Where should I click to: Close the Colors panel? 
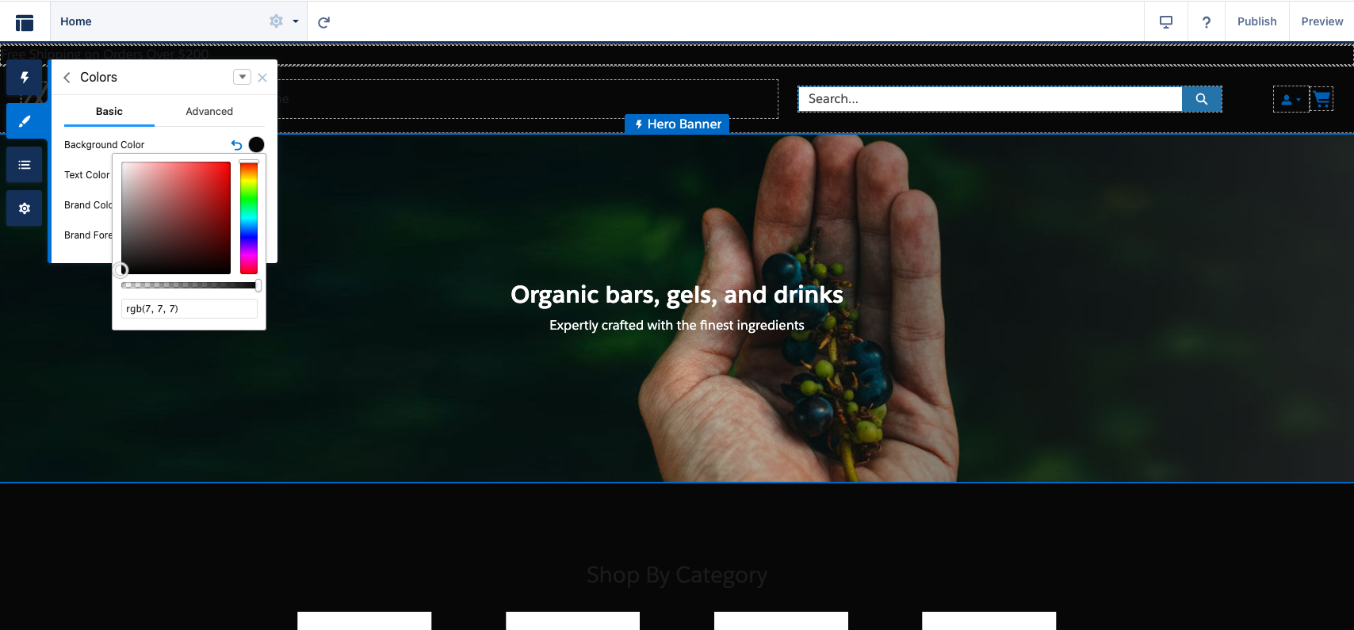coord(262,78)
